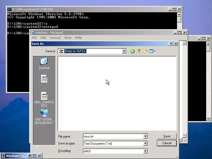Maximize the Notepad window
212x159 pixels.
coord(180,33)
